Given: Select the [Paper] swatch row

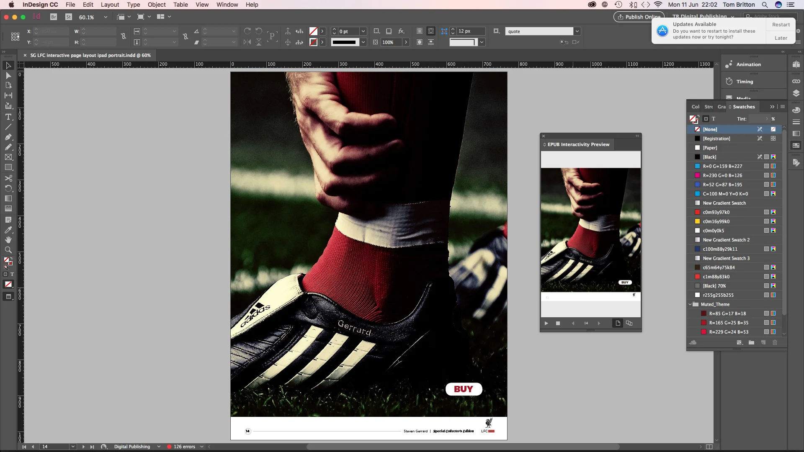Looking at the screenshot, I should (734, 148).
